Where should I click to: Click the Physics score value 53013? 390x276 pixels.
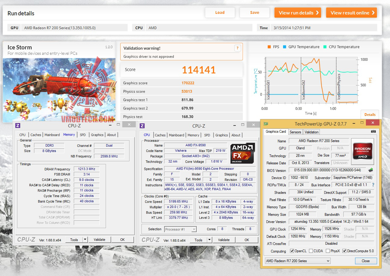click(x=187, y=91)
